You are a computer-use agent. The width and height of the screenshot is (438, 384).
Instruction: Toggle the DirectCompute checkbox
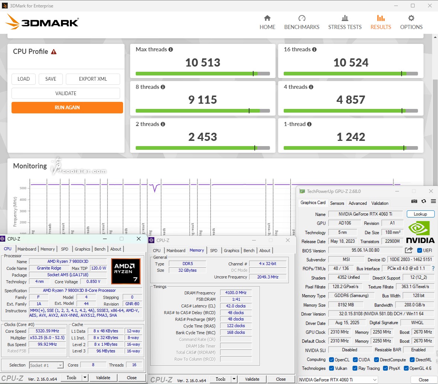(x=377, y=360)
